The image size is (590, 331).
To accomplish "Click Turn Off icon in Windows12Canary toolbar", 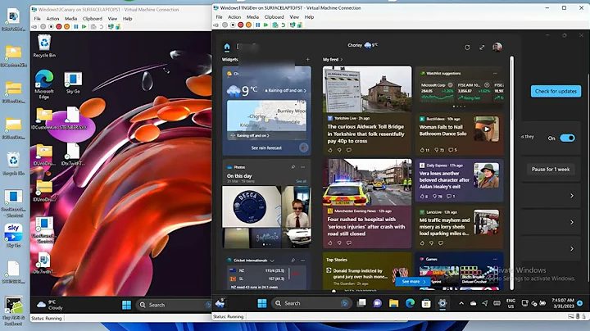I will [51, 27].
